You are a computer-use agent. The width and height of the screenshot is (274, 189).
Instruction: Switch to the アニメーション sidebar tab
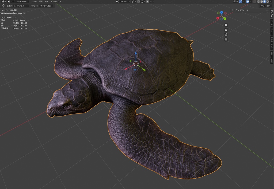tap(272, 43)
